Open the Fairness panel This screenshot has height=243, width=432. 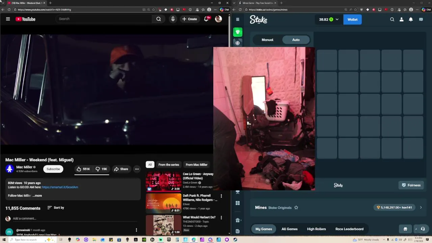pos(411,185)
